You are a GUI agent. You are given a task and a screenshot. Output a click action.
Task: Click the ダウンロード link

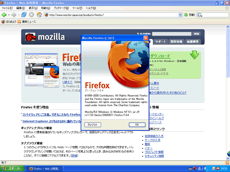pyautogui.click(x=160, y=56)
